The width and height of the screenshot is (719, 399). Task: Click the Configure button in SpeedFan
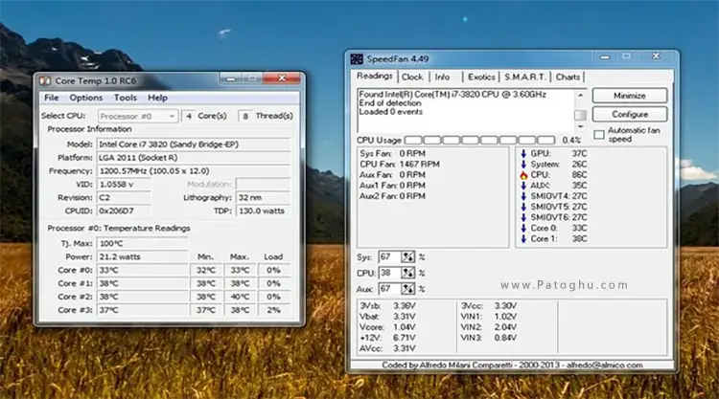point(630,115)
